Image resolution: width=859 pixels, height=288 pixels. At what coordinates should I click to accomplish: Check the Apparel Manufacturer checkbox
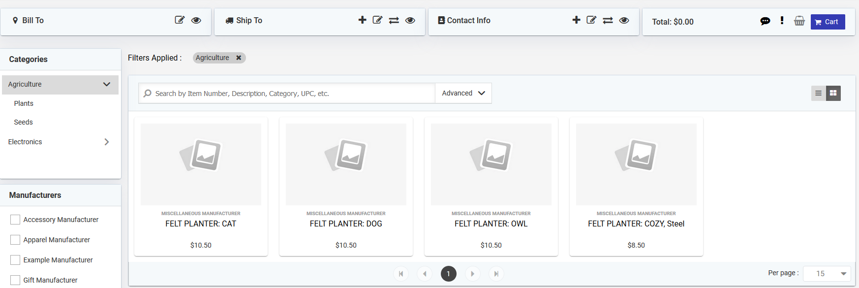(15, 240)
